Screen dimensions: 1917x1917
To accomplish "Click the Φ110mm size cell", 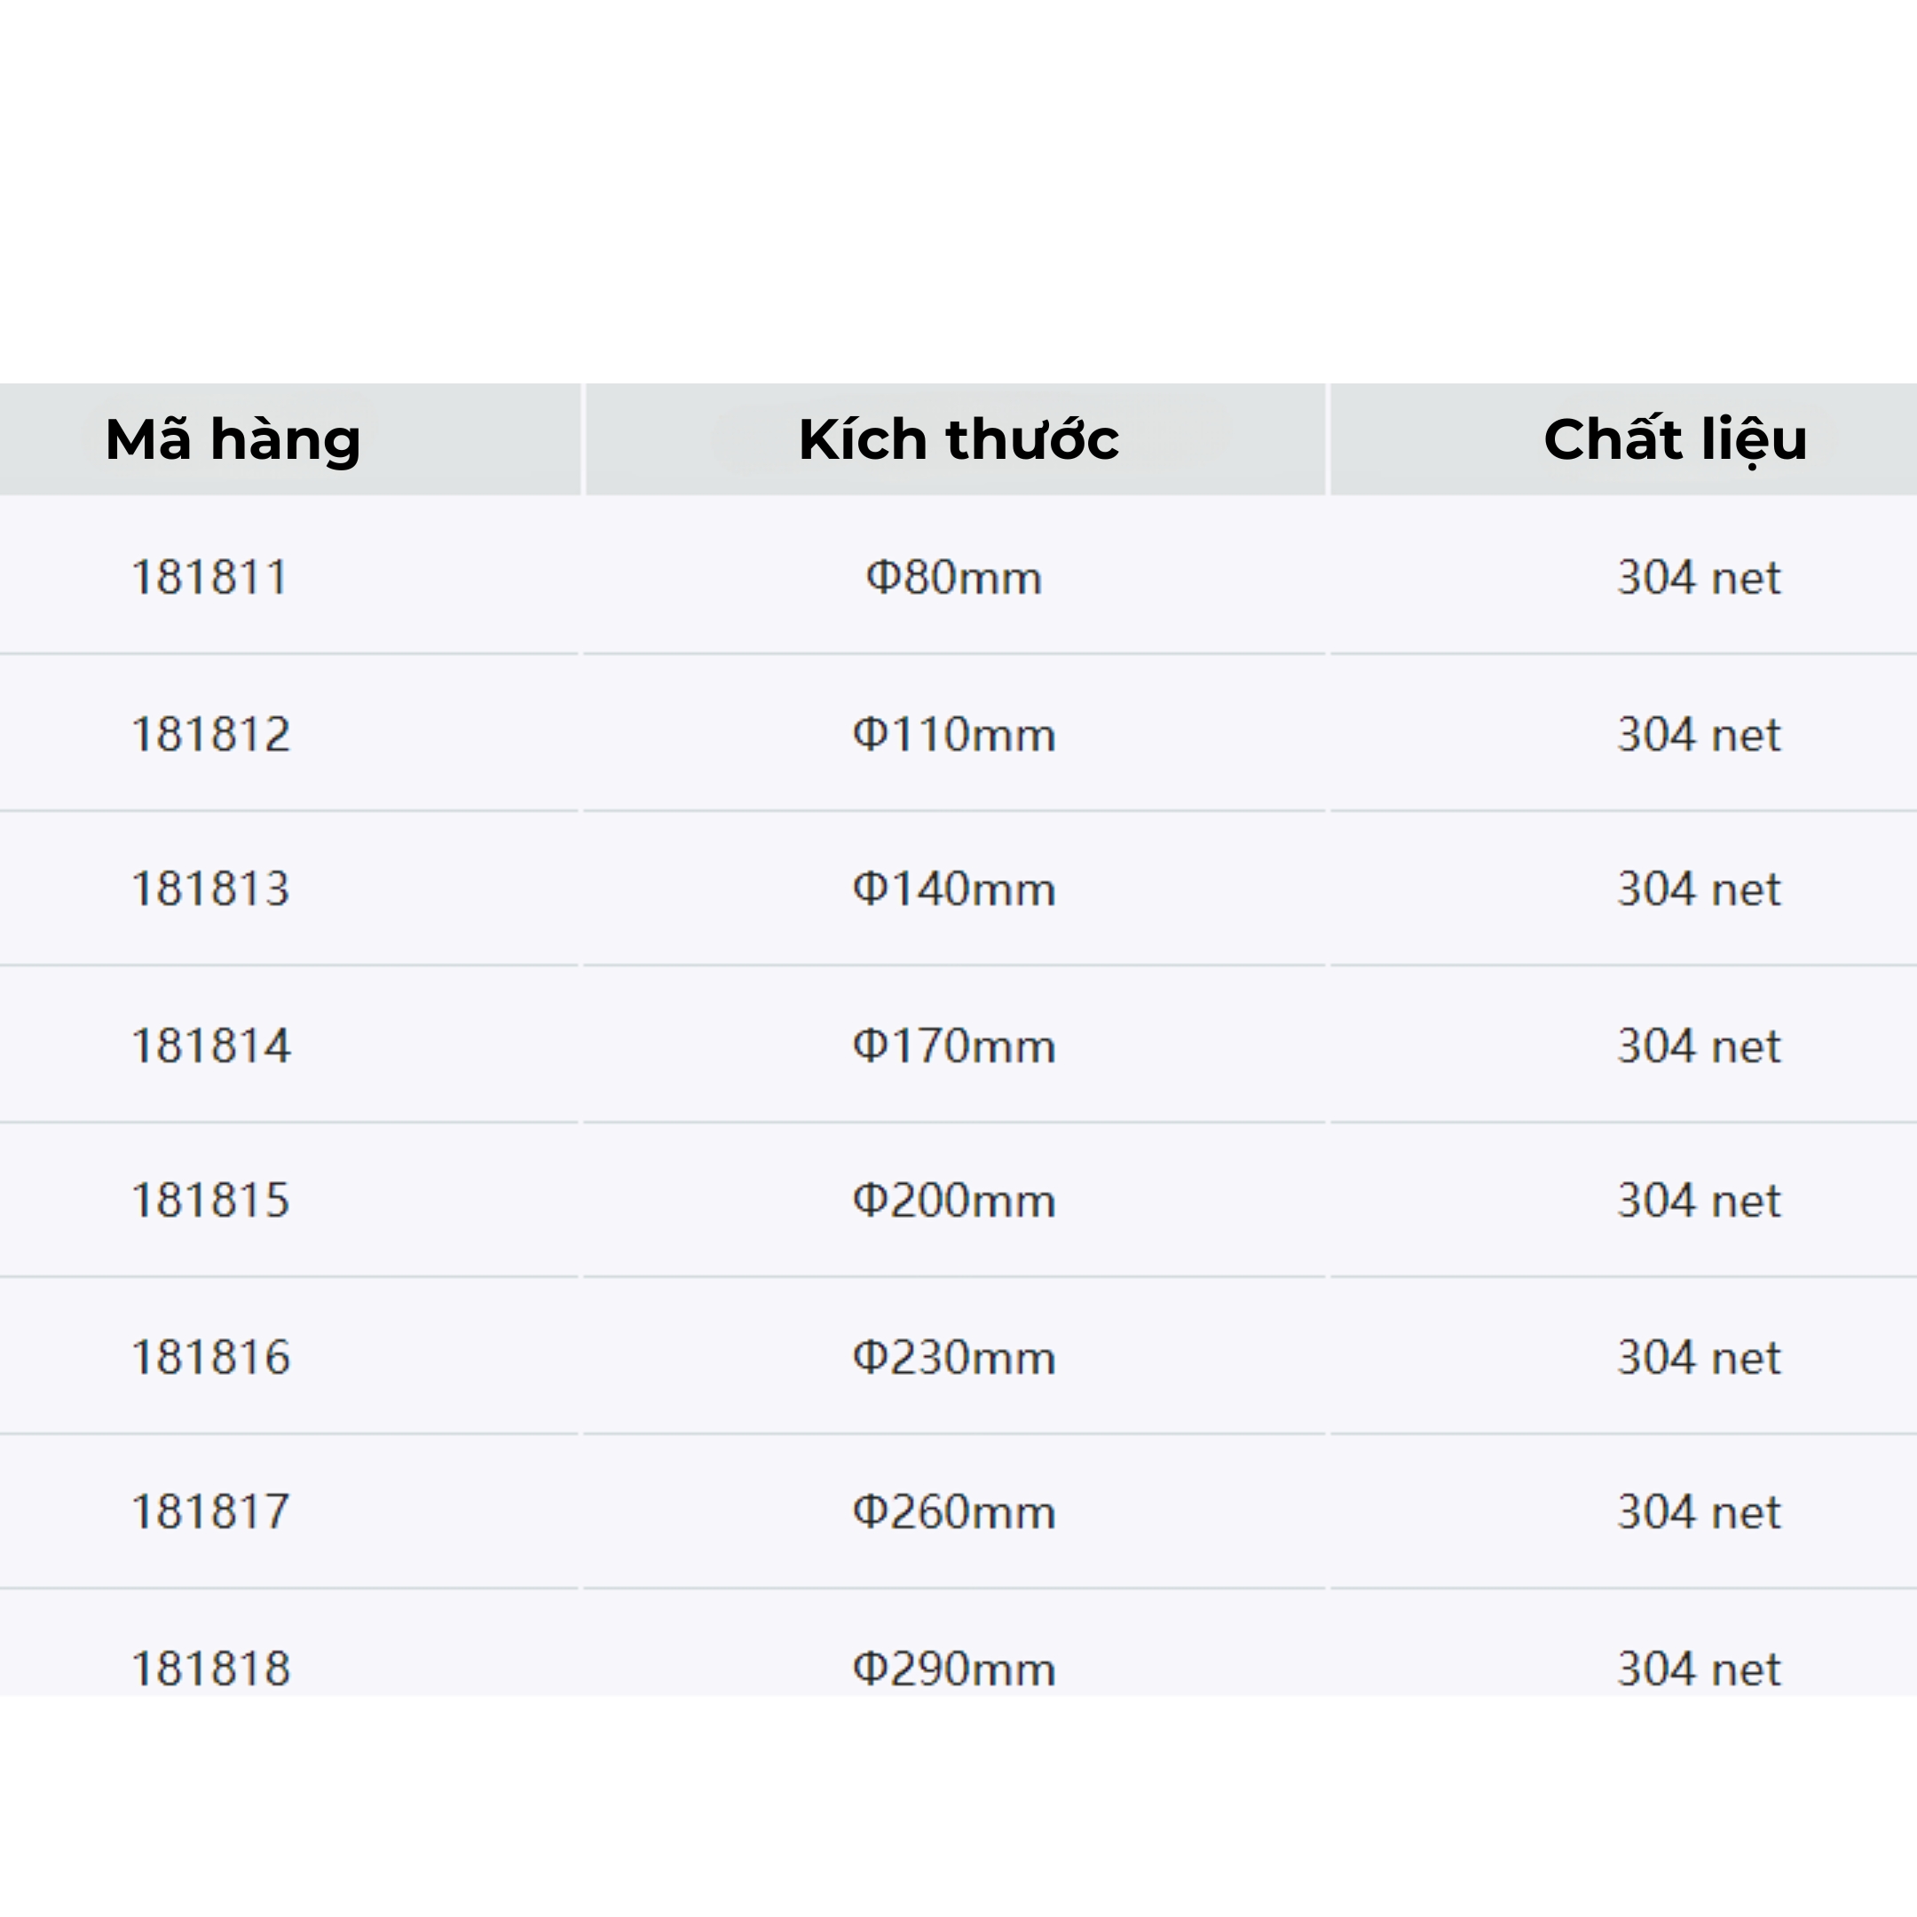I will click(x=953, y=734).
